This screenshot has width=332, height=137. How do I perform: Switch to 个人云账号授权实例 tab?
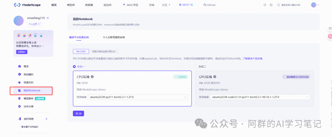(x=114, y=37)
